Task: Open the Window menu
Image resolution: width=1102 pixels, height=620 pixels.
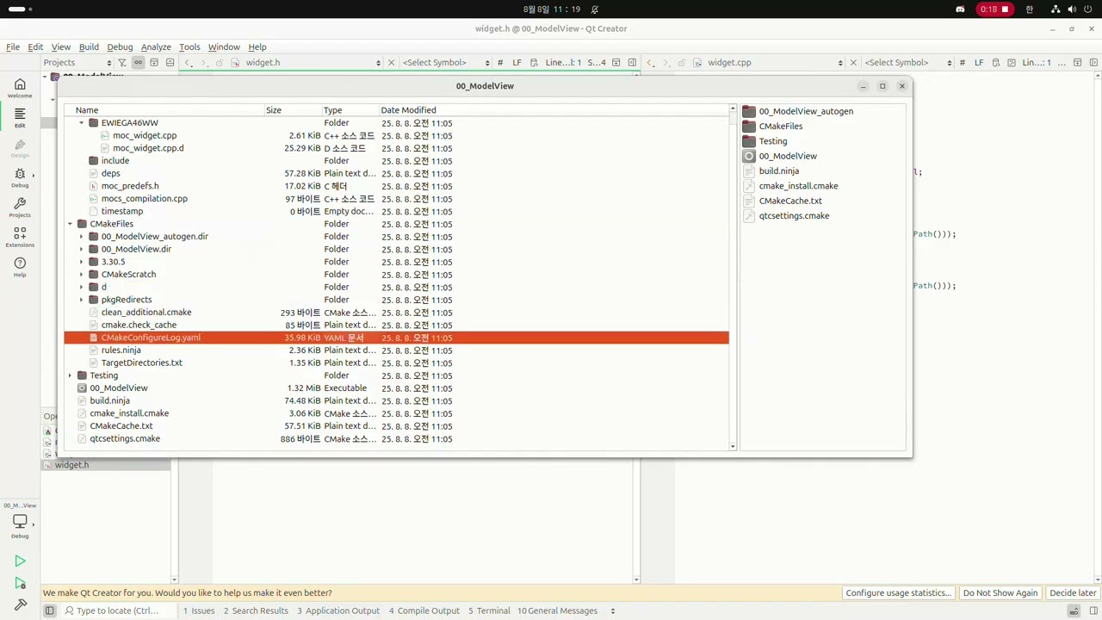Action: 224,46
